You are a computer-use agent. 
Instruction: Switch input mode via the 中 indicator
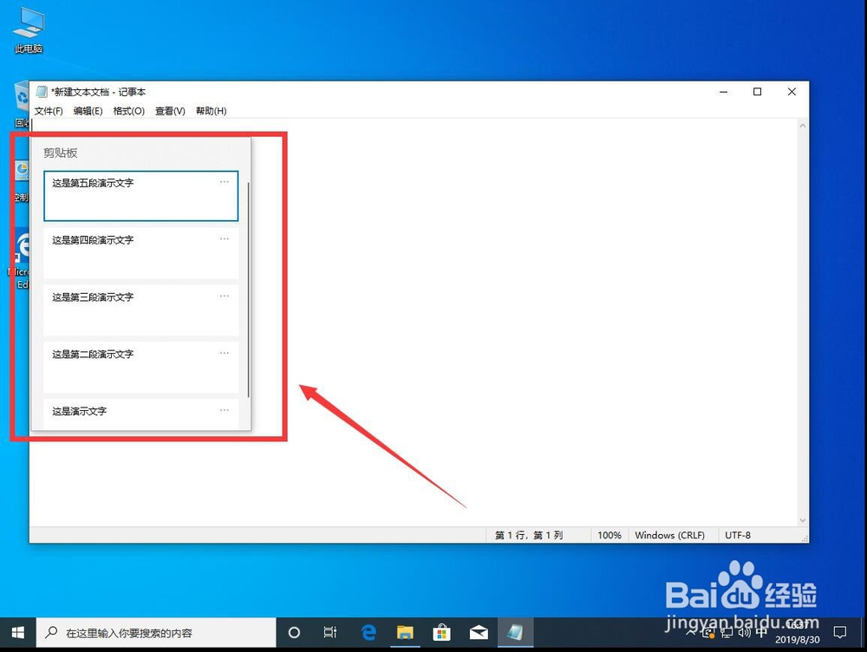point(761,632)
